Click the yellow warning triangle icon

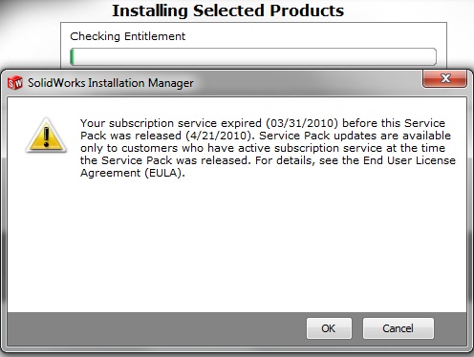(47, 136)
